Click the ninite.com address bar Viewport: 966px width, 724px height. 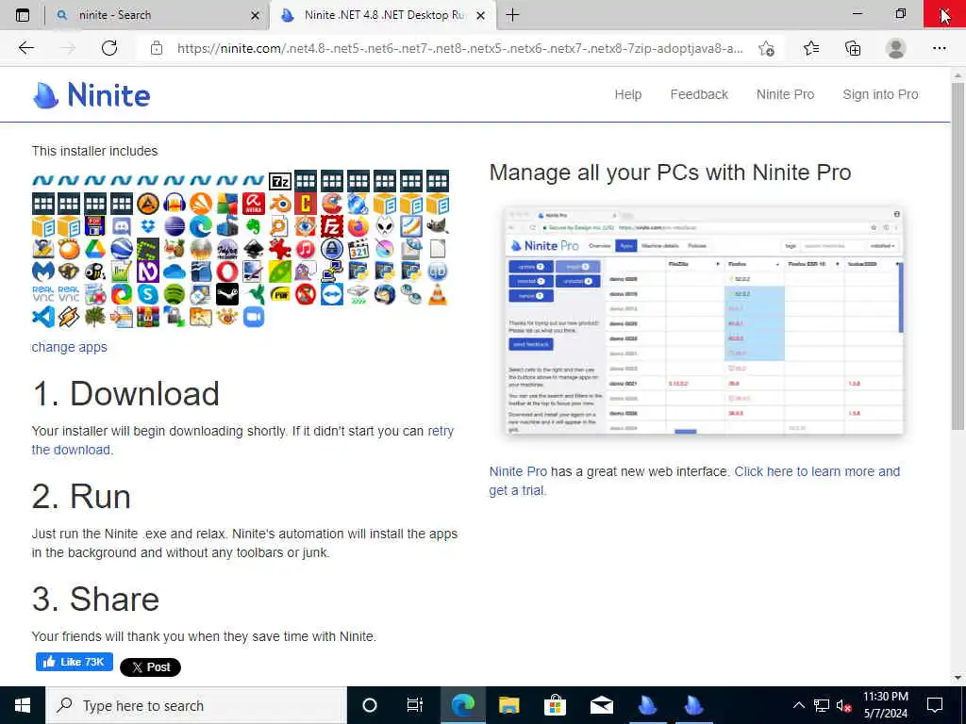point(459,48)
